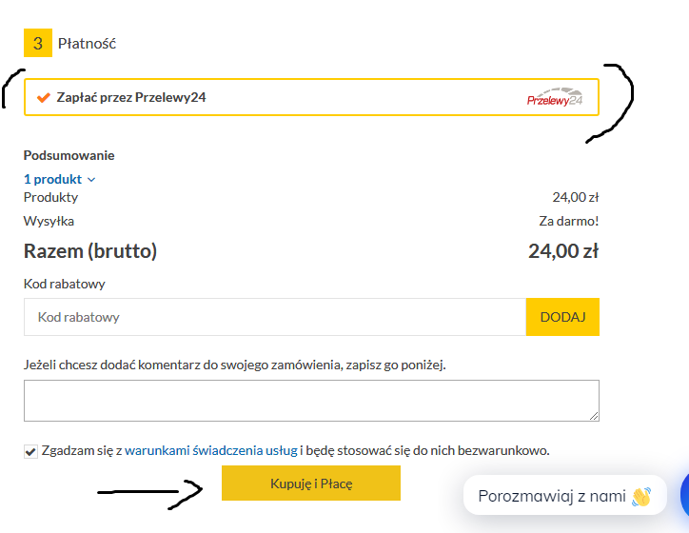Click the '1 produkt' summary text
The image size is (689, 533).
[53, 179]
